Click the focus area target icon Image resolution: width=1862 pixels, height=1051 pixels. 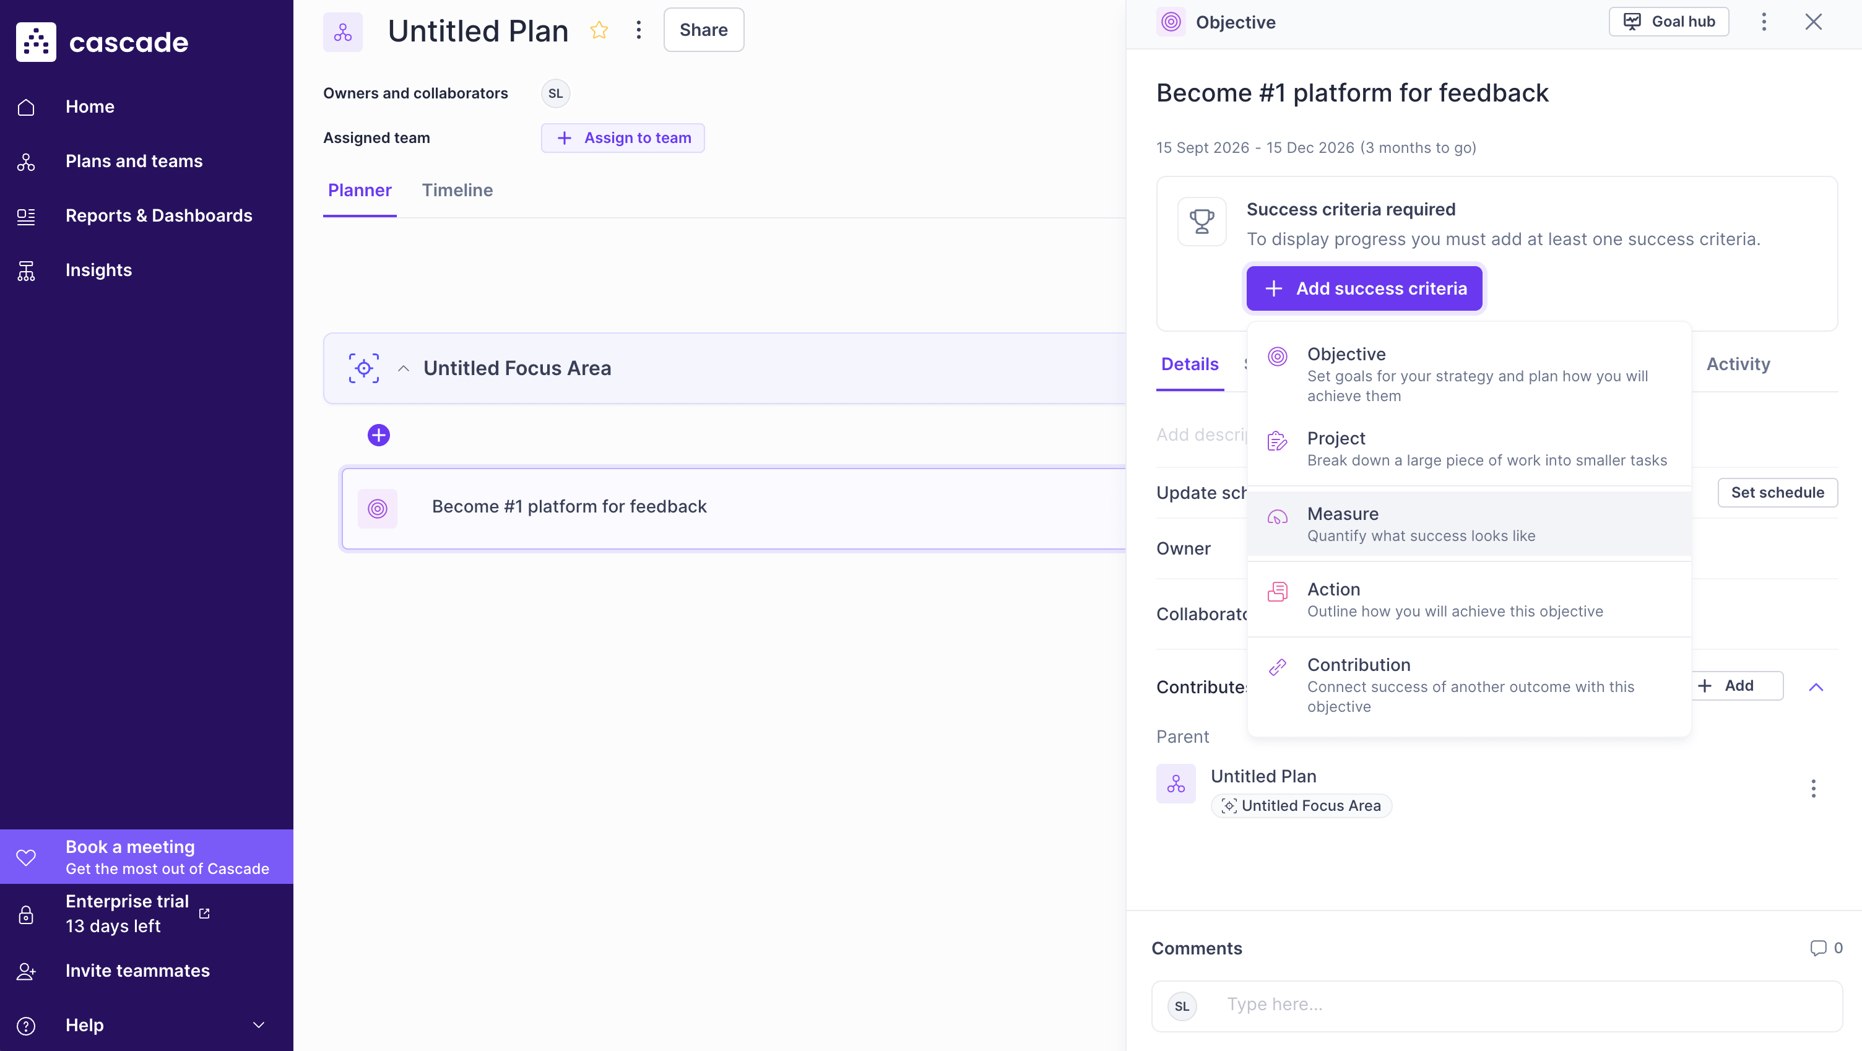point(363,368)
